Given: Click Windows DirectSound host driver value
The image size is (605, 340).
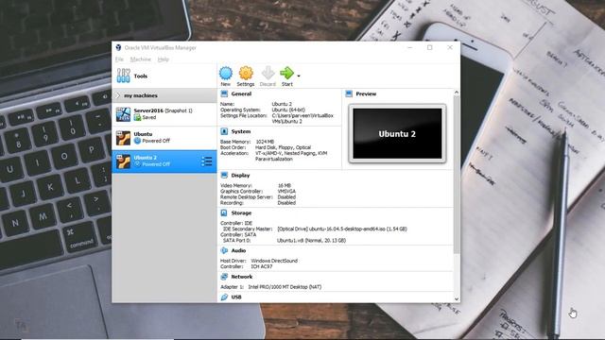Looking at the screenshot, I should click(274, 261).
